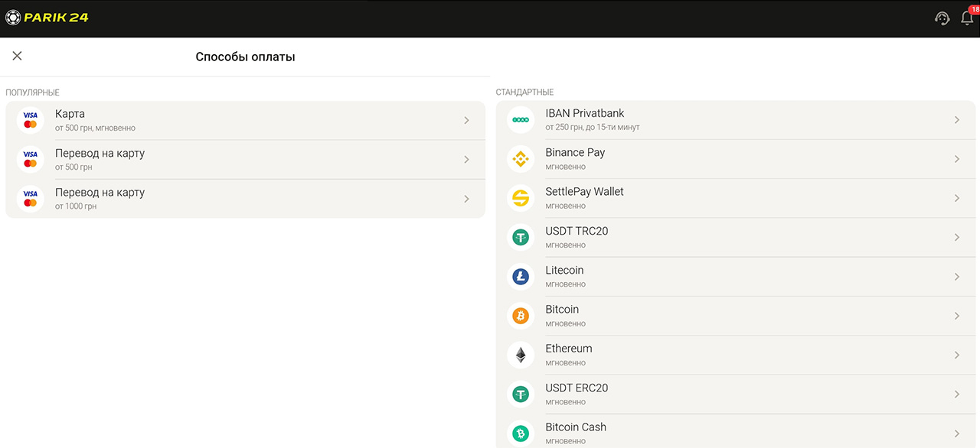Click the green Bitcoin Cash icon
Image resolution: width=980 pixels, height=448 pixels.
pos(521,433)
